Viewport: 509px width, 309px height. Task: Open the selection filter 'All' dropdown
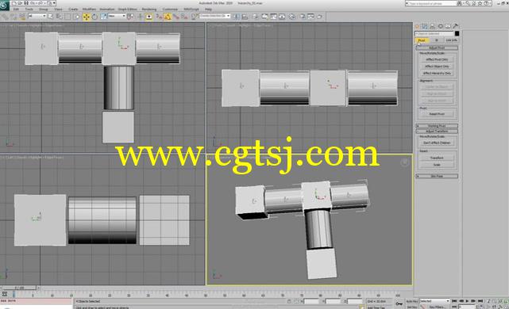pos(37,16)
